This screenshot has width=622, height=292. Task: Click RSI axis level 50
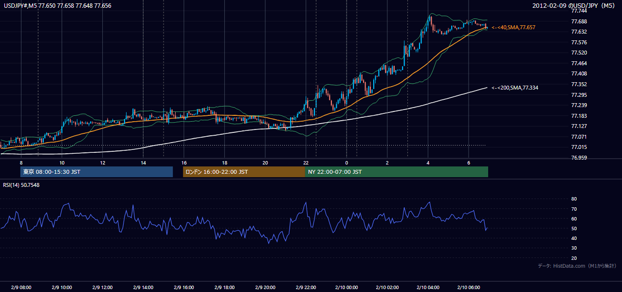click(x=574, y=228)
